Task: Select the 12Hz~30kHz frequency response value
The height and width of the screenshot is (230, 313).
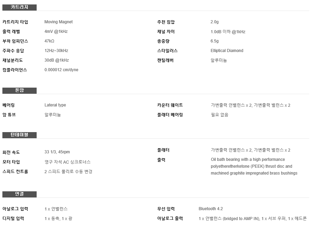Action: pyautogui.click(x=56, y=51)
